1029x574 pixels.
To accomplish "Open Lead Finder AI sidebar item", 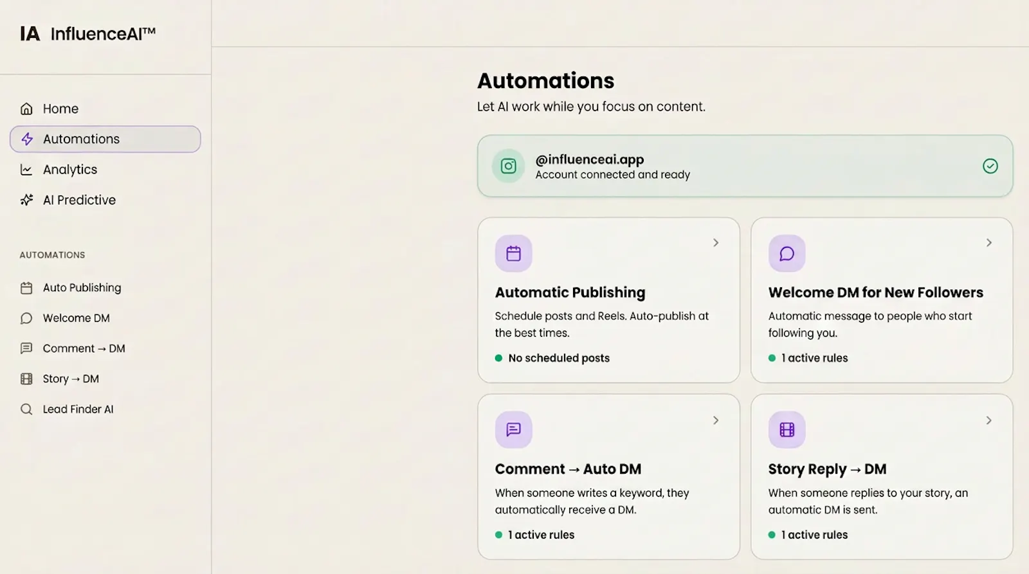I will pos(105,409).
